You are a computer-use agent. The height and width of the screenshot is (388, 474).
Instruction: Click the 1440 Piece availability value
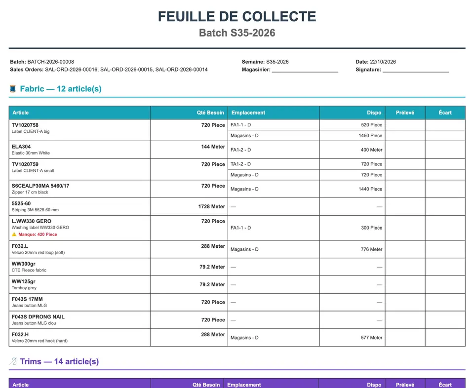370,189
